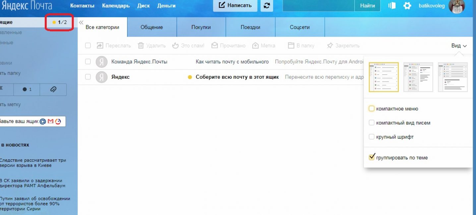Select the checkbox for Команда Яндекс.Почты email
The image size is (476, 215).
pyautogui.click(x=88, y=62)
